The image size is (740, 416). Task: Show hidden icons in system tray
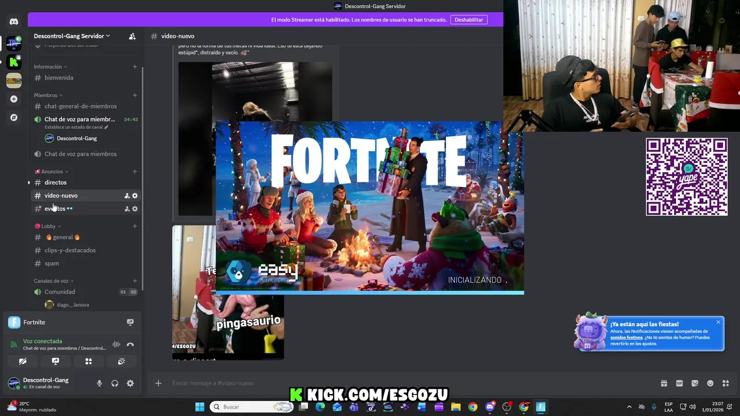click(x=629, y=407)
